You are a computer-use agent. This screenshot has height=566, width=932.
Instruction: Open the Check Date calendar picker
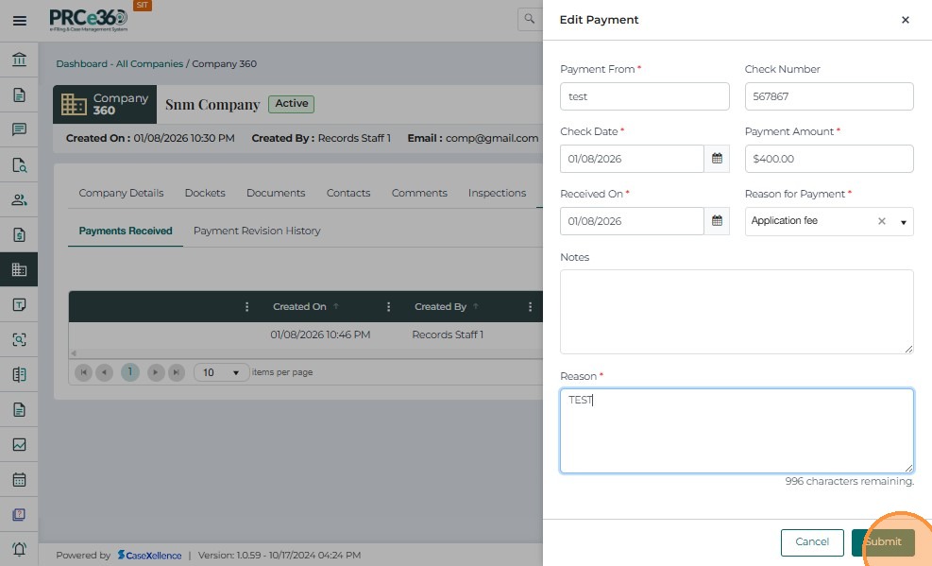click(x=717, y=159)
